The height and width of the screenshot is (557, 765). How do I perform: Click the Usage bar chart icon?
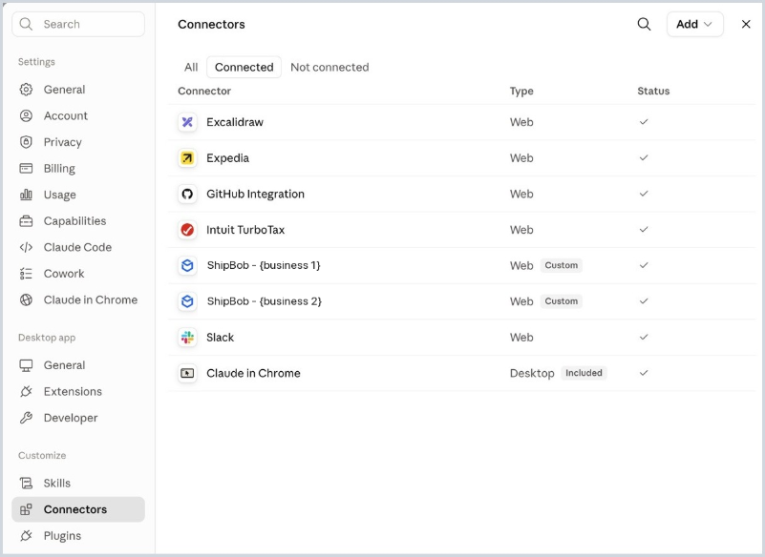26,195
